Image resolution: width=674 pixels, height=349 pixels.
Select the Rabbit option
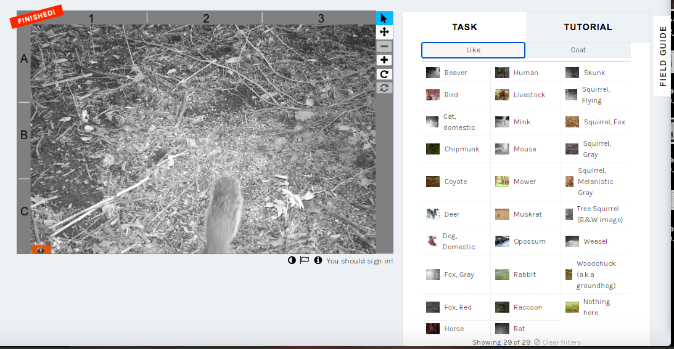(525, 275)
